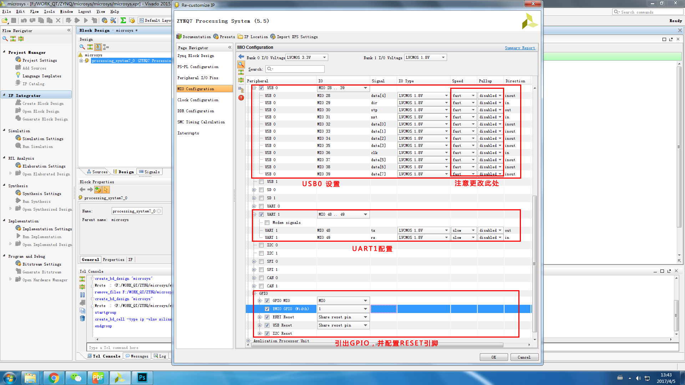Switch to the Signals tab
The image size is (685, 385).
(x=149, y=172)
